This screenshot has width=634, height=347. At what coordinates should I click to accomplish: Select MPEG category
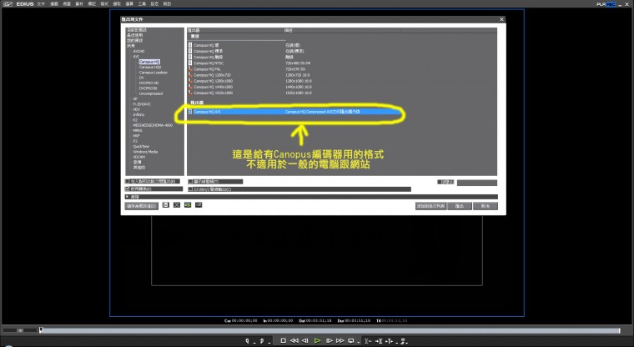coord(138,131)
